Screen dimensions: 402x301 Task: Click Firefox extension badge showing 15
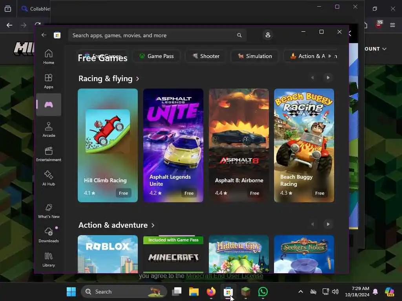click(378, 24)
